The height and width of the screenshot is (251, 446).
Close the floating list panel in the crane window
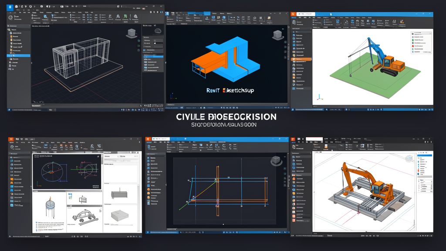430,33
